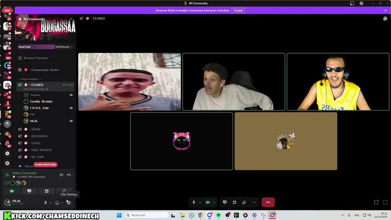Image resolution: width=391 pixels, height=220 pixels.
Task: Open Discover servers compass icon
Action: (x=7, y=163)
